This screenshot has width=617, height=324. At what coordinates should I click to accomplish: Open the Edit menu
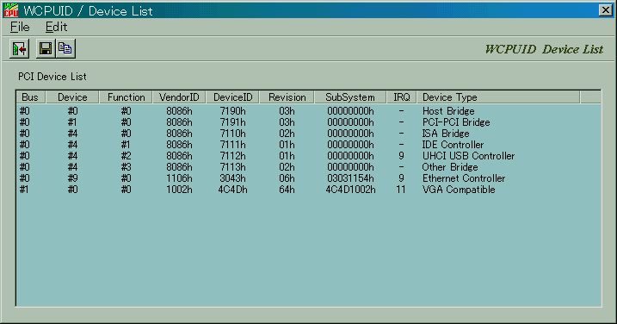pos(56,28)
